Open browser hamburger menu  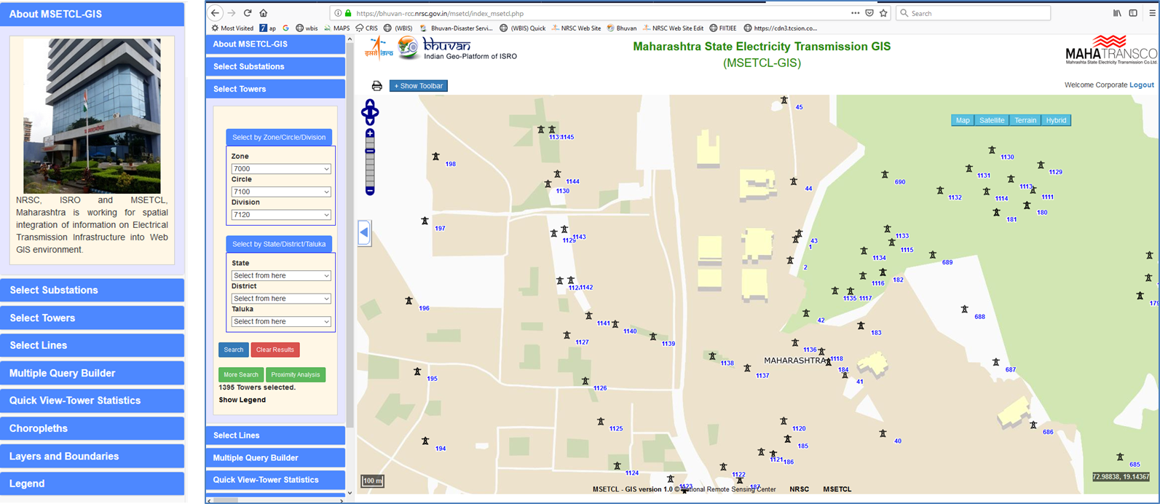click(1151, 13)
